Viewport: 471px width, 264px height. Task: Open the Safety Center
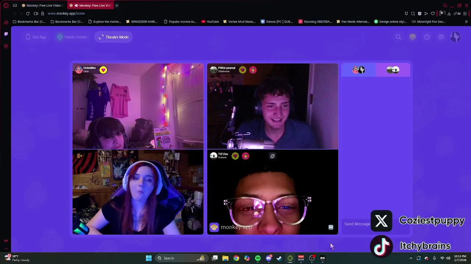tap(72, 37)
